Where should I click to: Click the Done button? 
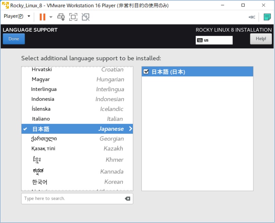[x=13, y=38]
